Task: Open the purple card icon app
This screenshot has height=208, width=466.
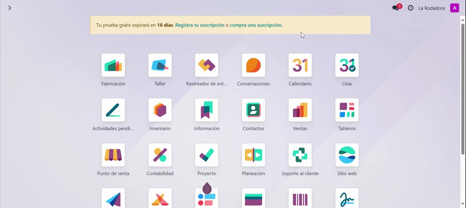Action: click(x=253, y=198)
